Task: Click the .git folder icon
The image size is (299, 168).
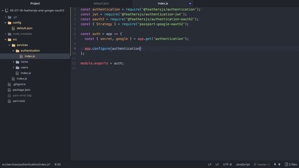Action: pyautogui.click(x=9, y=17)
